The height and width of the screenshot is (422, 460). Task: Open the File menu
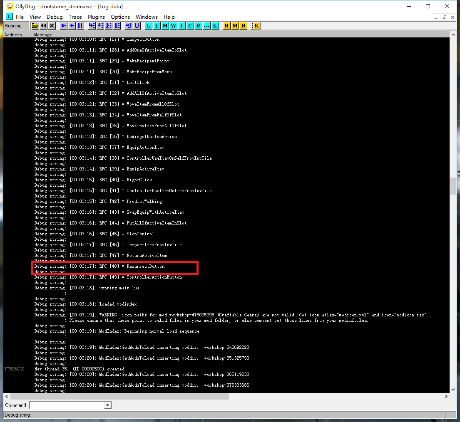pyautogui.click(x=20, y=17)
